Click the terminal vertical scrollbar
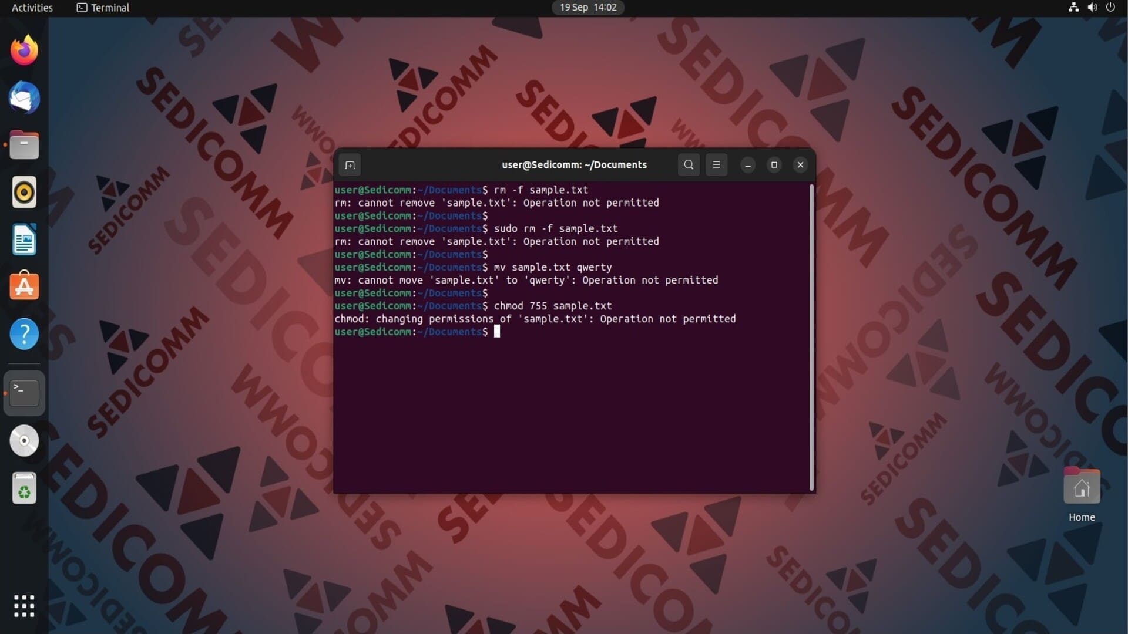 click(x=811, y=338)
